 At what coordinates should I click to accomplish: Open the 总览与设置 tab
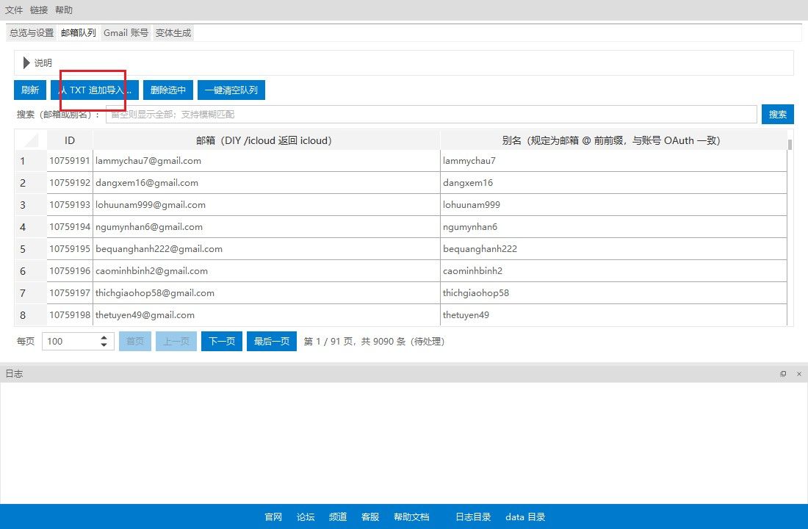pos(32,33)
